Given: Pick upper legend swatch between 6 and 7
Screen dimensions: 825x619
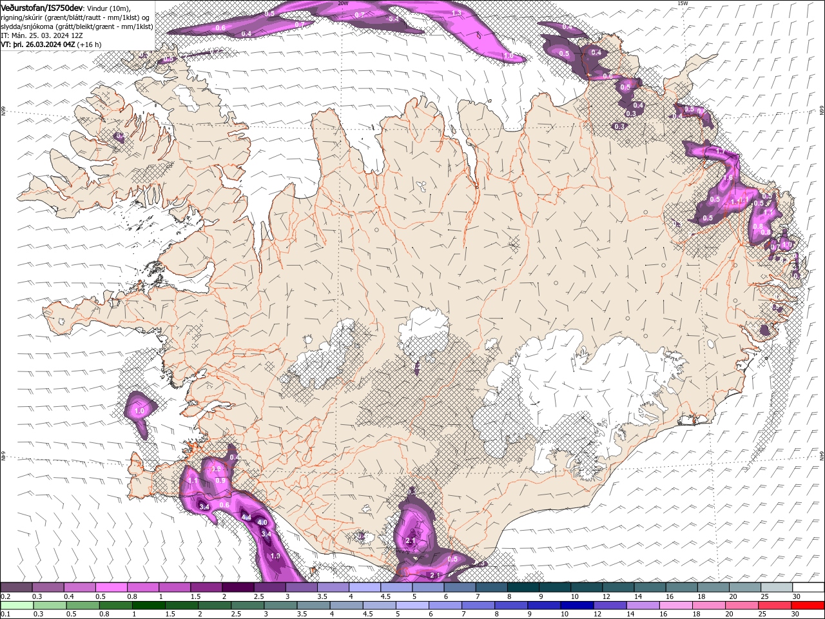Looking at the screenshot, I should tap(460, 587).
